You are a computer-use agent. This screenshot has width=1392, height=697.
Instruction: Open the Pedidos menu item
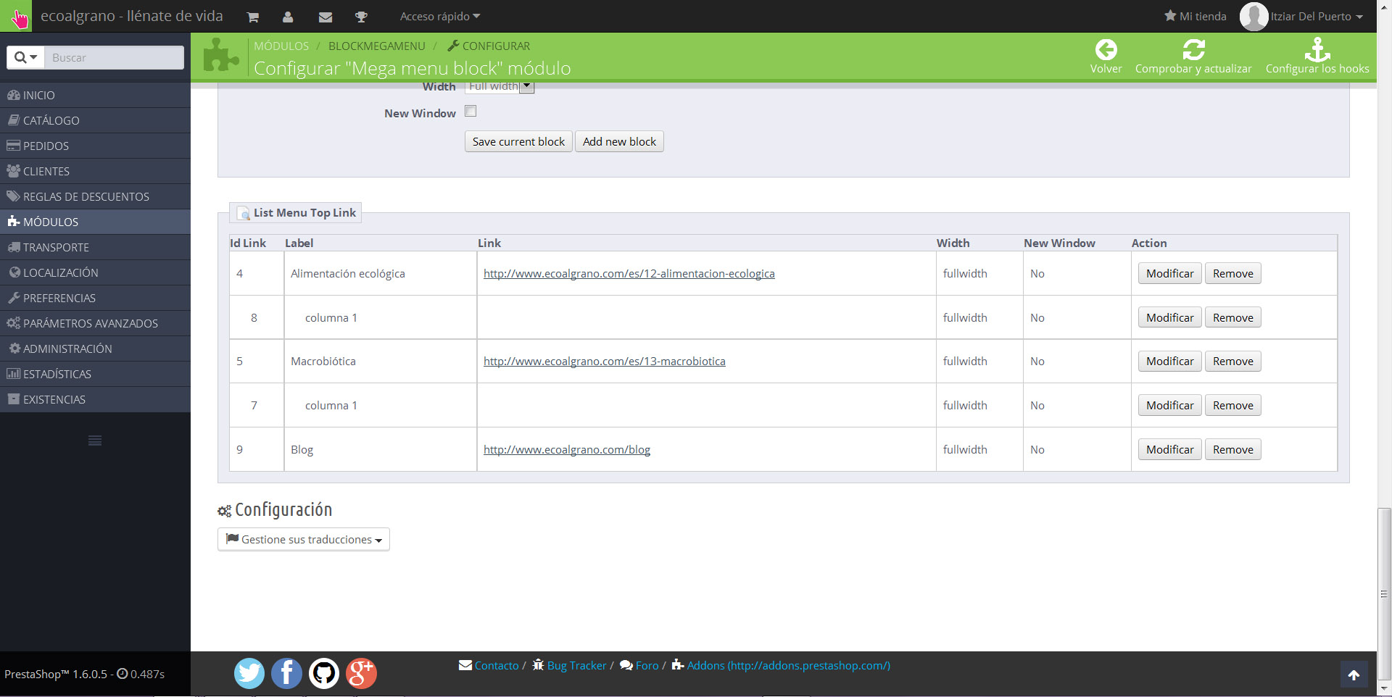(x=95, y=146)
